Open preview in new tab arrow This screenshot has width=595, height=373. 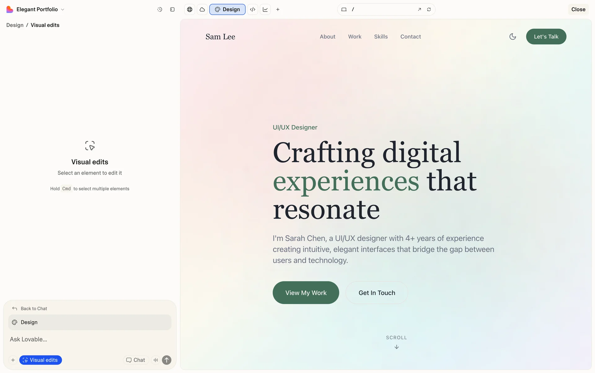click(x=419, y=10)
